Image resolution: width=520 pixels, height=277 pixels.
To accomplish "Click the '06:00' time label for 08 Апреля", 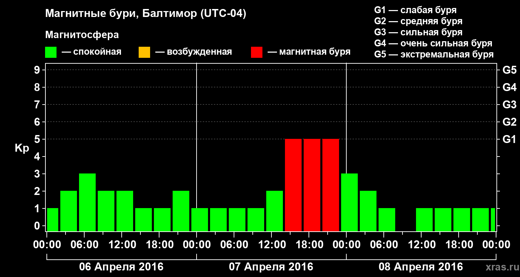I will coord(384,245).
